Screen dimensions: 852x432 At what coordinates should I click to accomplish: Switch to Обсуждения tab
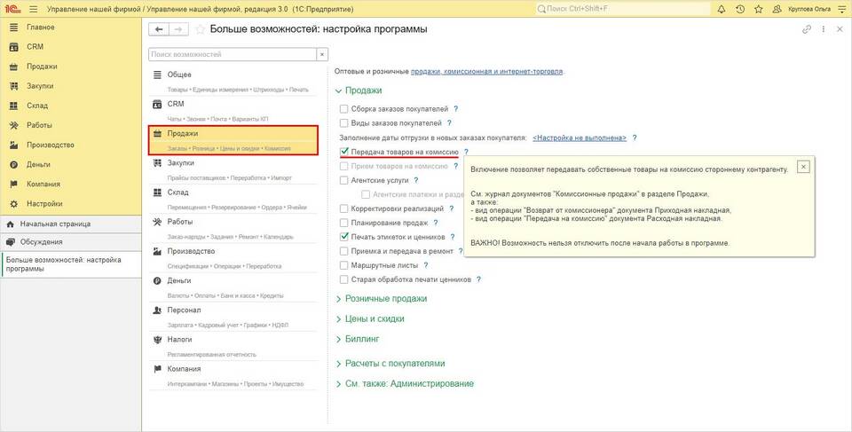coord(71,242)
